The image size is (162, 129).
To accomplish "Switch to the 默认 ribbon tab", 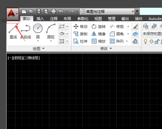I will [x=27, y=19].
